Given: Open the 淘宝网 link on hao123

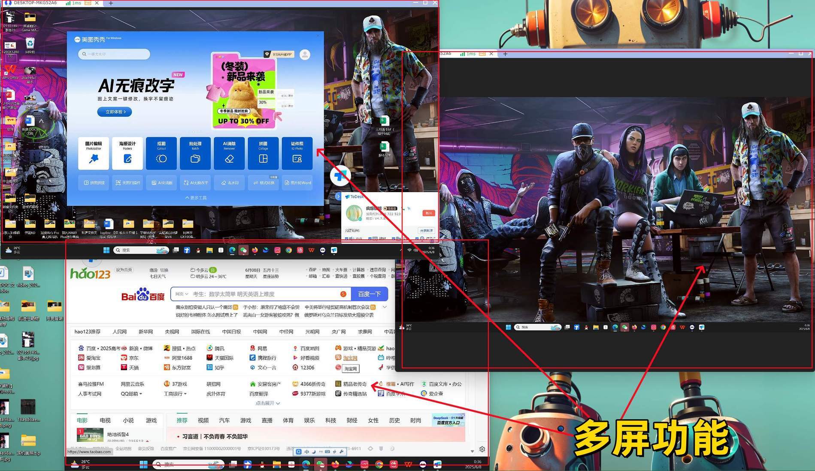Looking at the screenshot, I should [350, 358].
